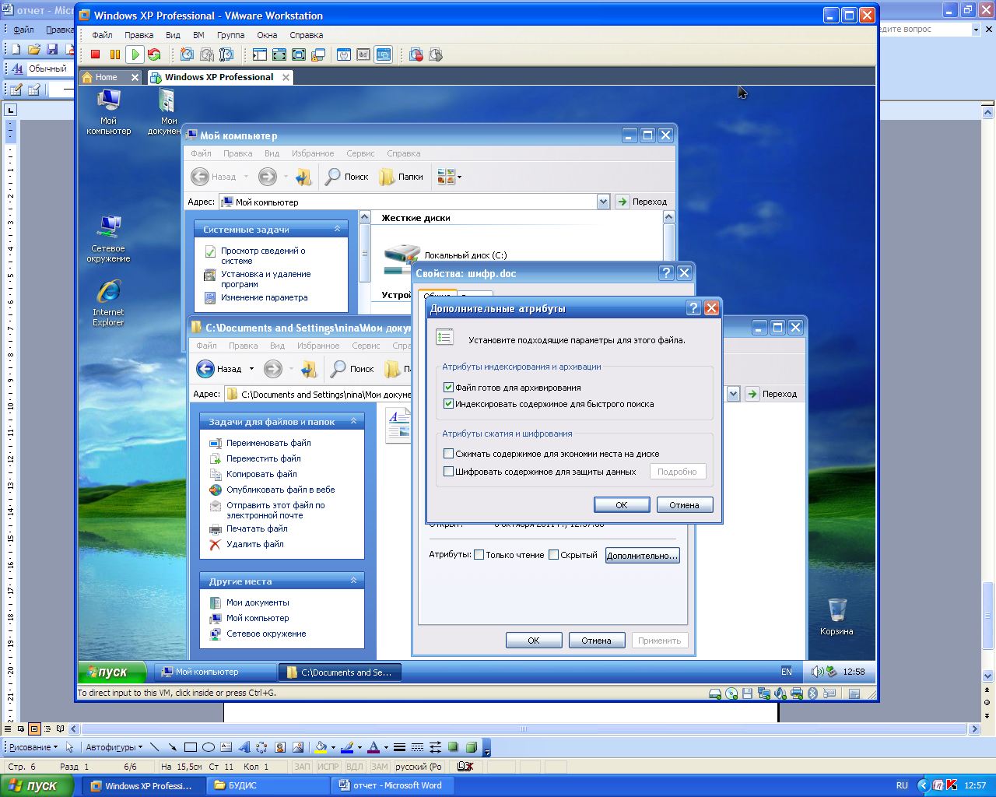Click the VMware Appliance view icon
The width and height of the screenshot is (996, 797).
(x=363, y=54)
